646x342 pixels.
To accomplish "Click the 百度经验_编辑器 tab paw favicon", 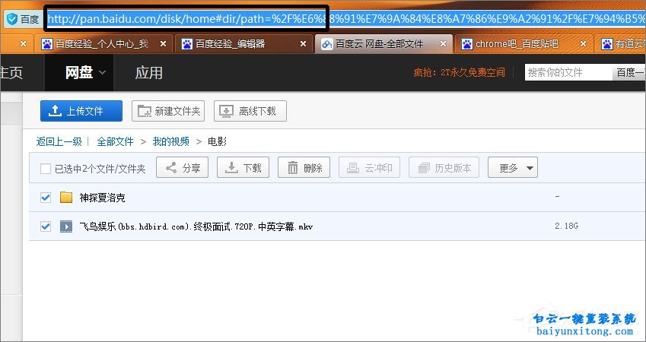I will [x=187, y=44].
